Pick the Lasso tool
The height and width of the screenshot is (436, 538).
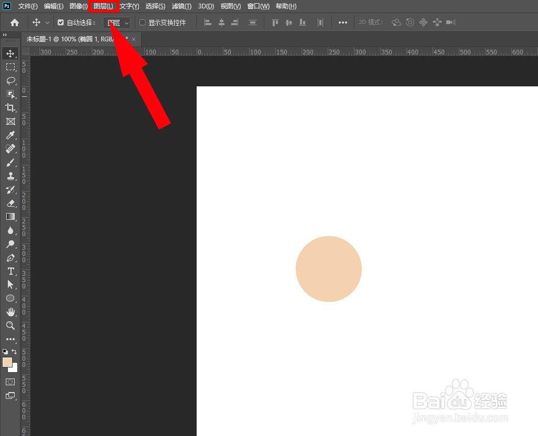[10, 81]
